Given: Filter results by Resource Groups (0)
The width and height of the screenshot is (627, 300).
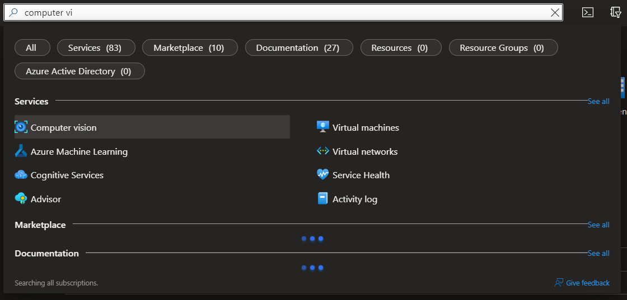Looking at the screenshot, I should tap(503, 47).
